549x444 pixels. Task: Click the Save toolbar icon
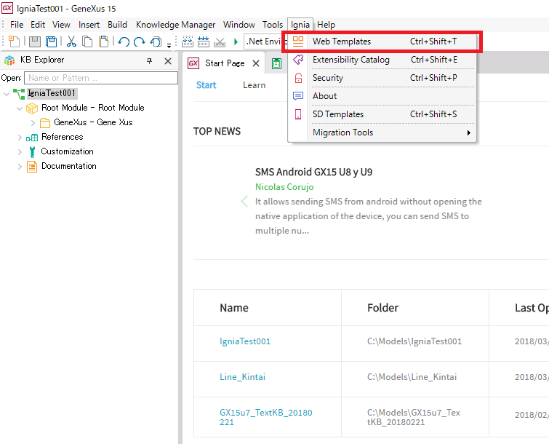(35, 41)
